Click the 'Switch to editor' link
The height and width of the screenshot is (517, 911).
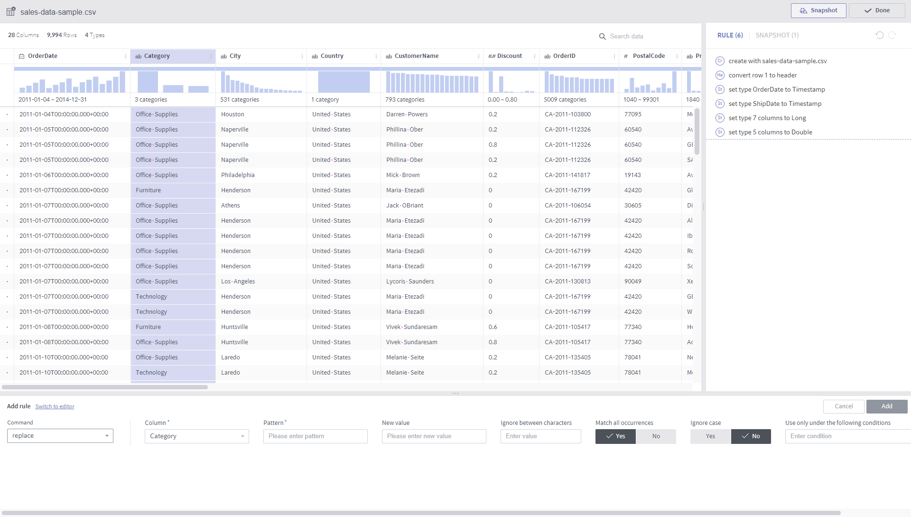[x=55, y=406]
